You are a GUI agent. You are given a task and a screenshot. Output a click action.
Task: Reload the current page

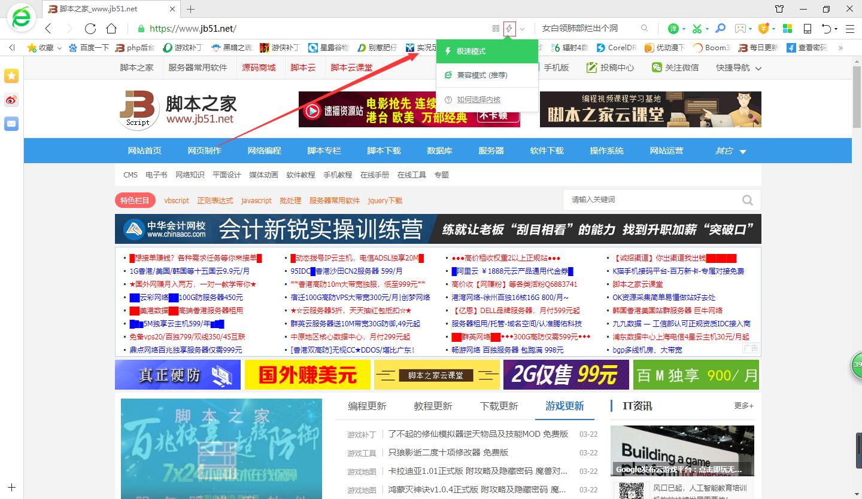[90, 29]
